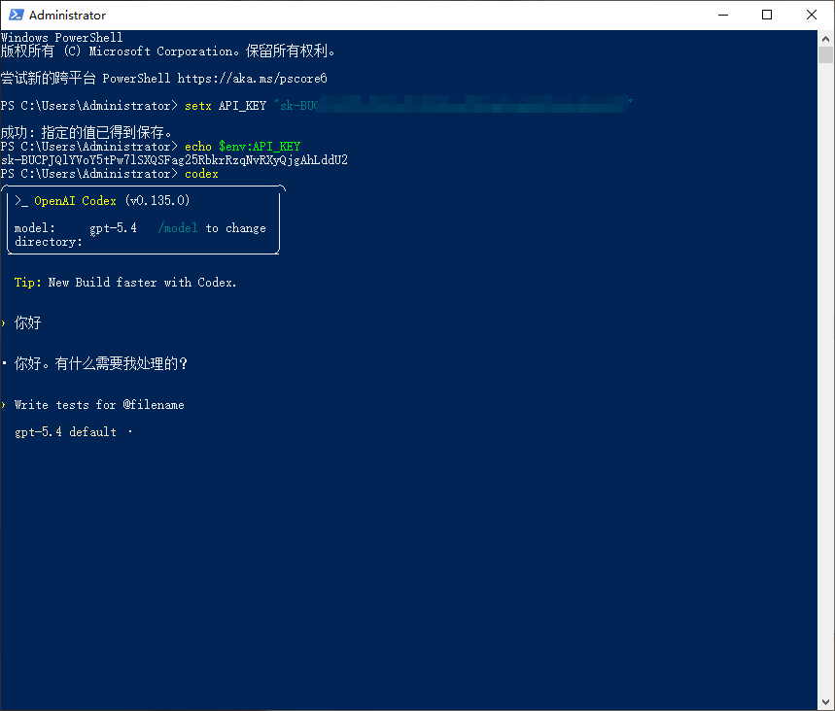
Task: Click the 'echo' command text
Action: tap(198, 147)
